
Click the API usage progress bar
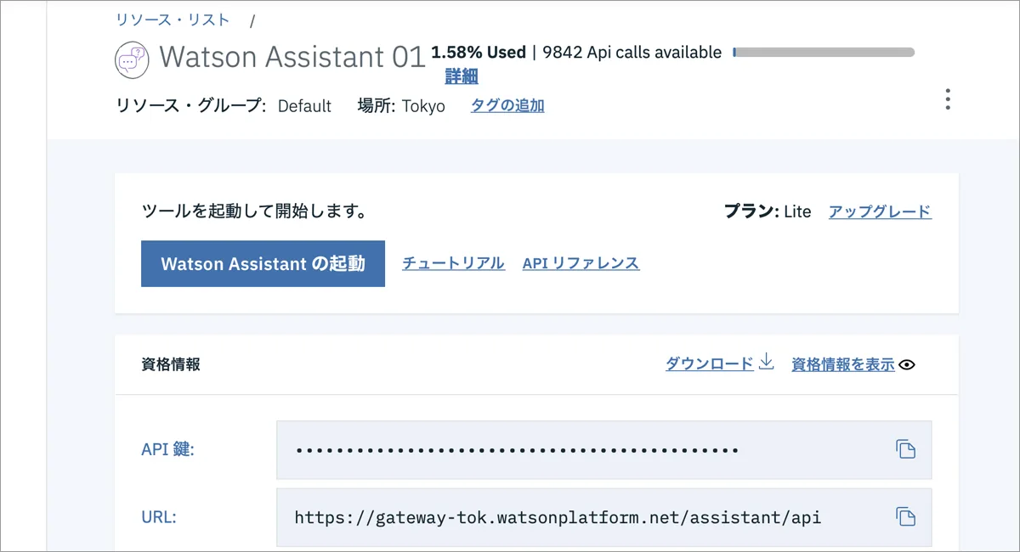tap(823, 53)
